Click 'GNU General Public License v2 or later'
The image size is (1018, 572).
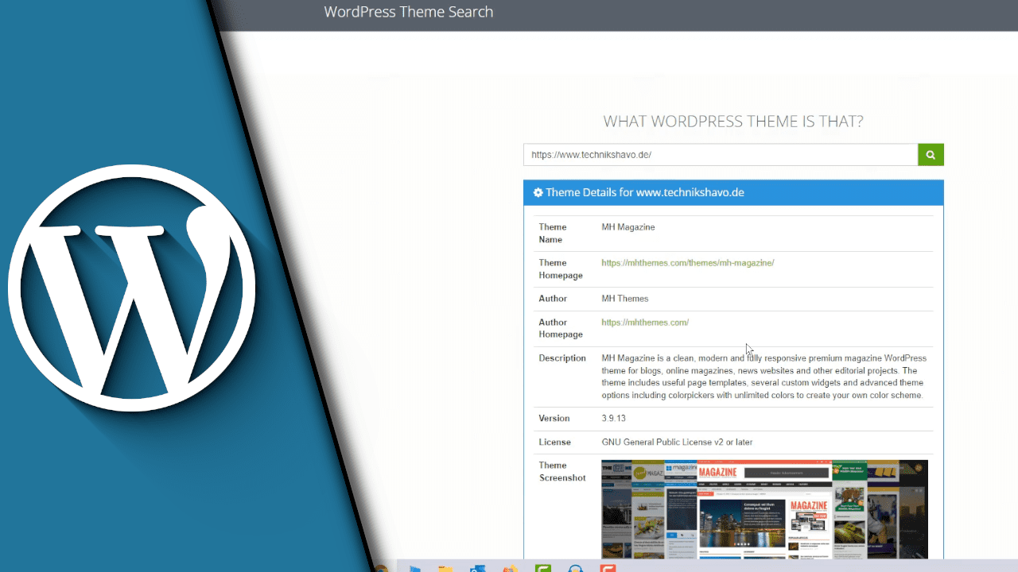677,442
